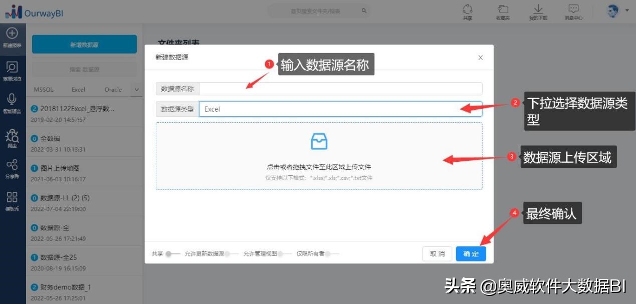Image resolution: width=636 pixels, height=304 pixels.
Task: Switch to the Excel tab in sidebar
Action: [x=79, y=90]
